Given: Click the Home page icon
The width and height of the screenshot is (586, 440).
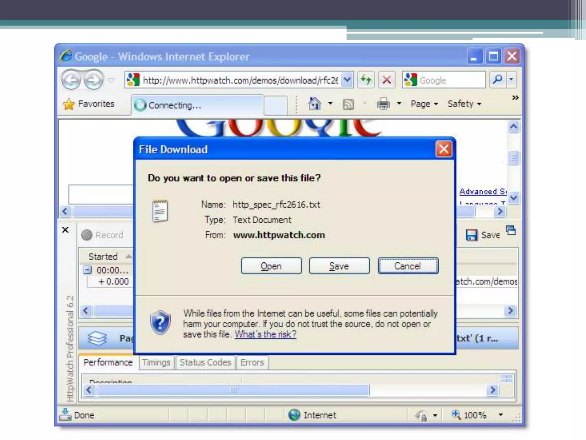Looking at the screenshot, I should pyautogui.click(x=315, y=104).
